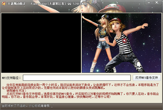Viewport: 163px width, 110px height.
Task: Click the QQ:539110668 title bar text
Action: [77, 4]
